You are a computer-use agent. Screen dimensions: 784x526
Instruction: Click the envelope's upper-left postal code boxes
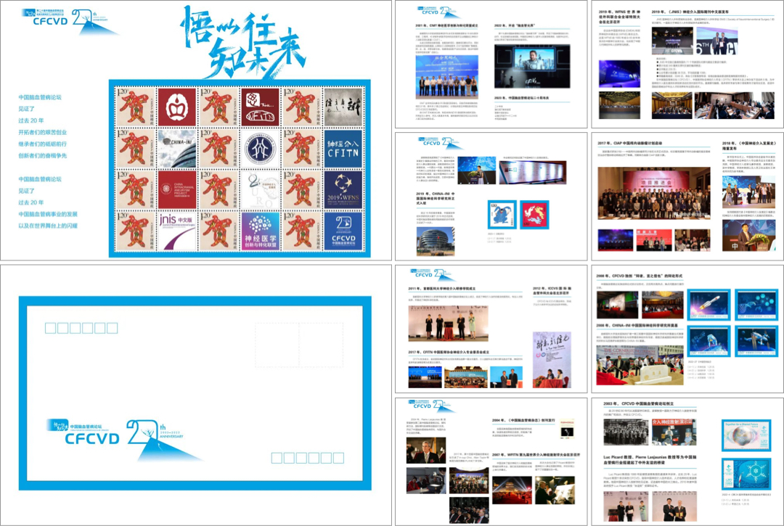coord(81,328)
